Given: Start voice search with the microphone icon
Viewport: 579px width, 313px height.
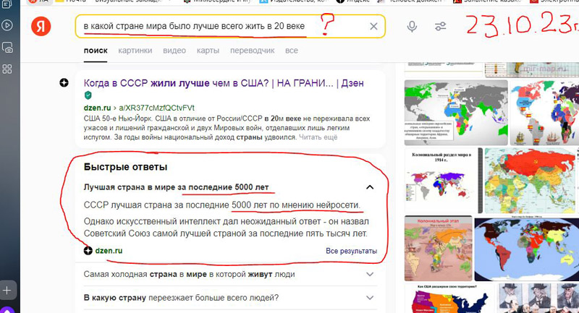Looking at the screenshot, I should coord(412,27).
